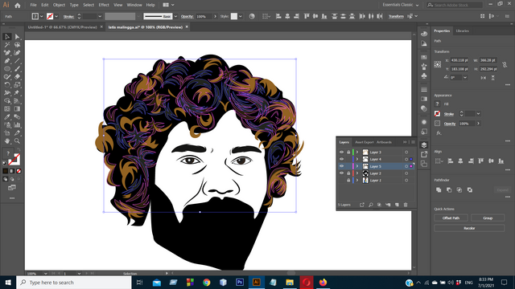This screenshot has width=515, height=289.
Task: Delete selection with Layers trash icon
Action: point(406,205)
